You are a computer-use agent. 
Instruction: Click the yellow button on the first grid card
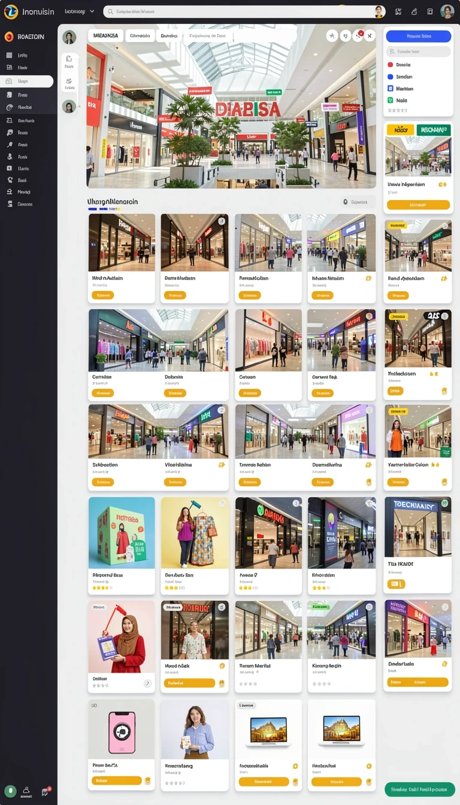tap(102, 295)
